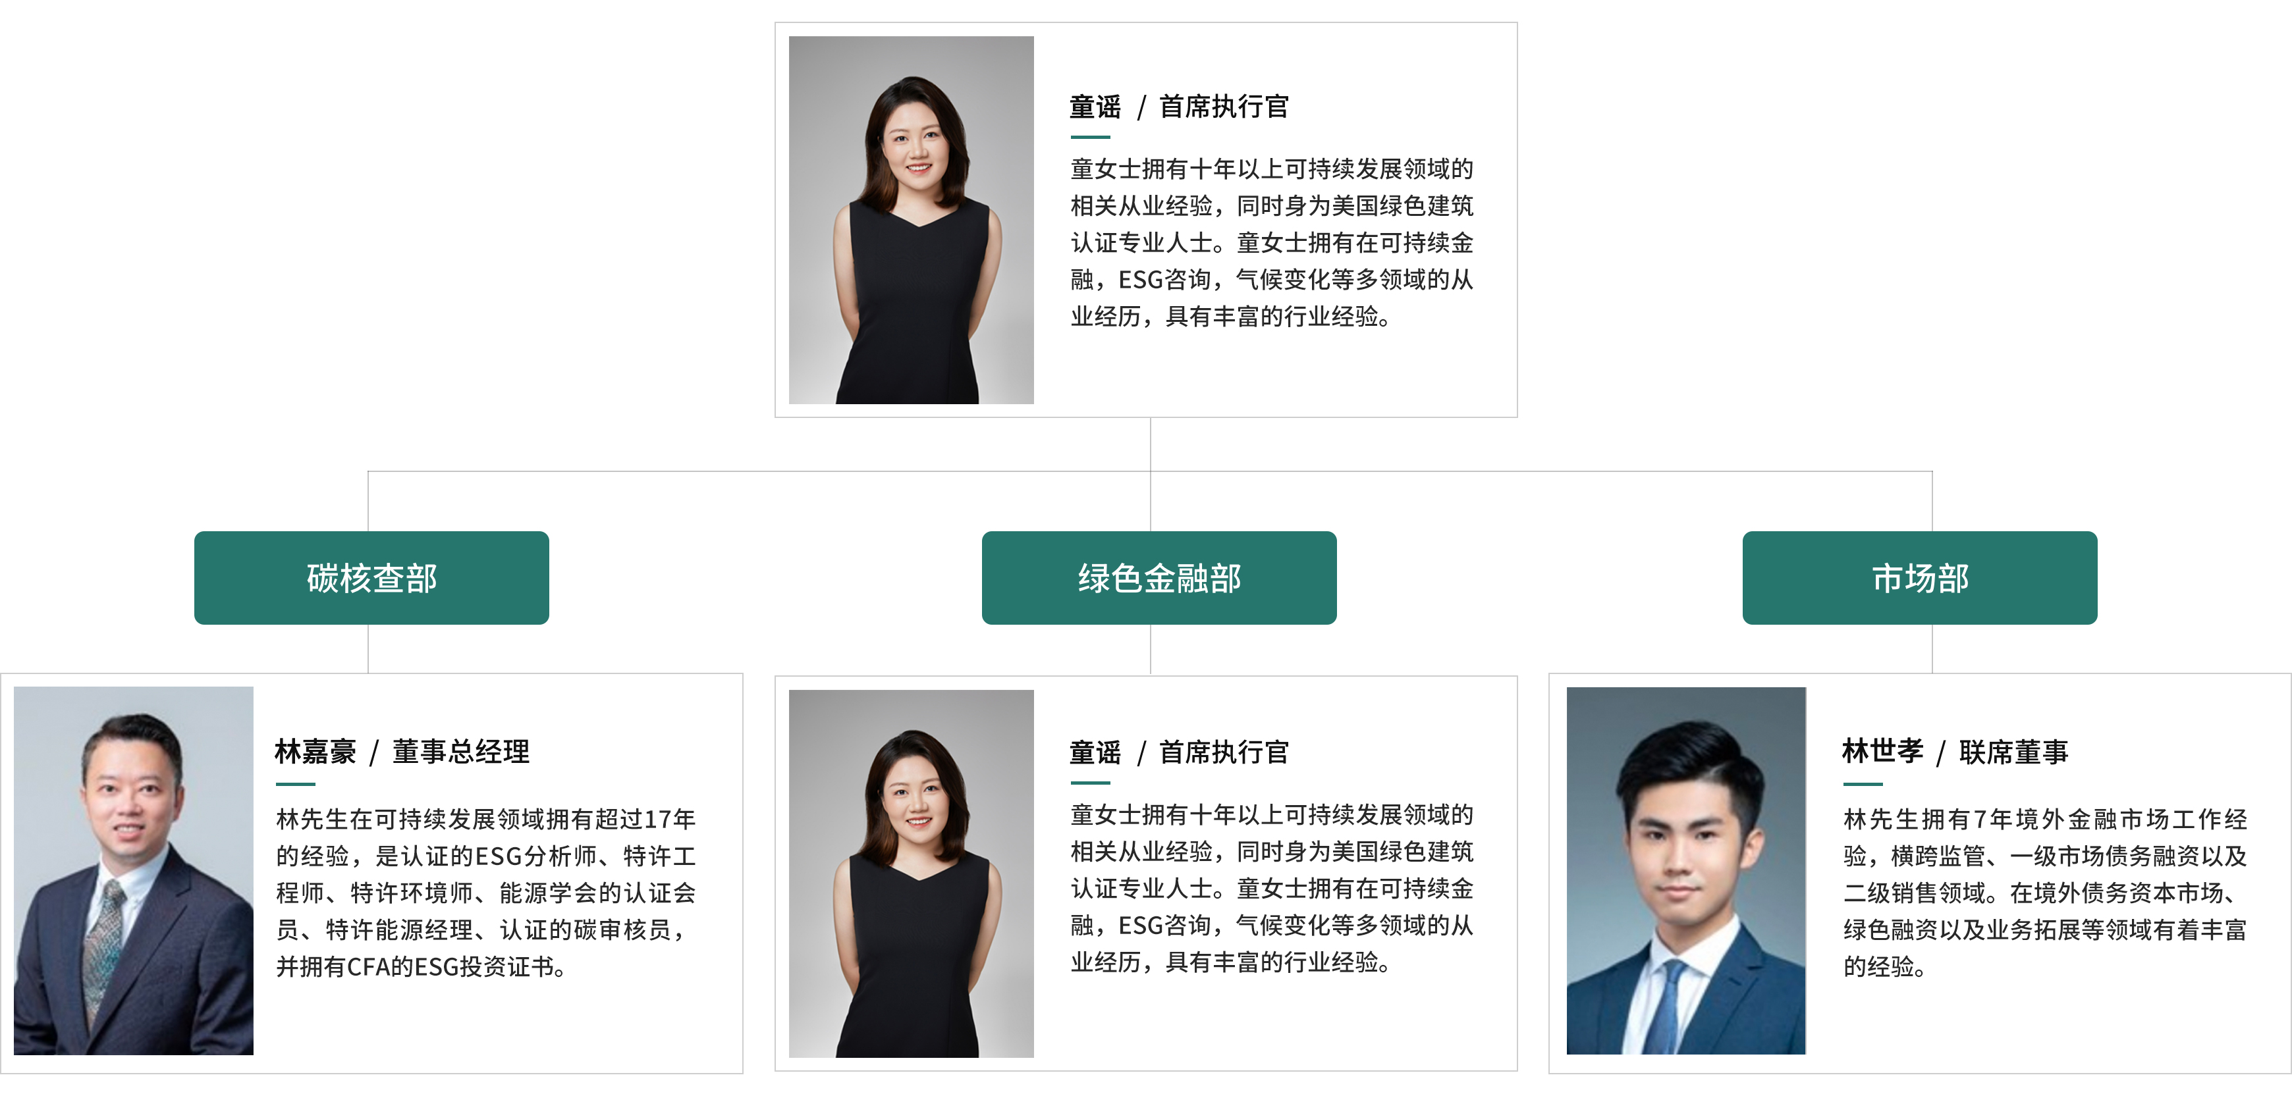Image resolution: width=2292 pixels, height=1098 pixels.
Task: Click the green underline in bottom 童谣 card
Action: tap(1090, 783)
